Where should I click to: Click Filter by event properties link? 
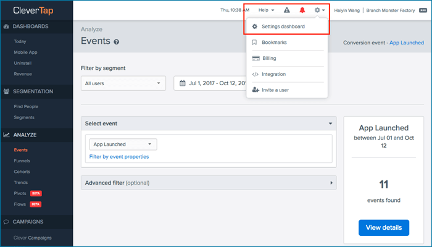119,157
